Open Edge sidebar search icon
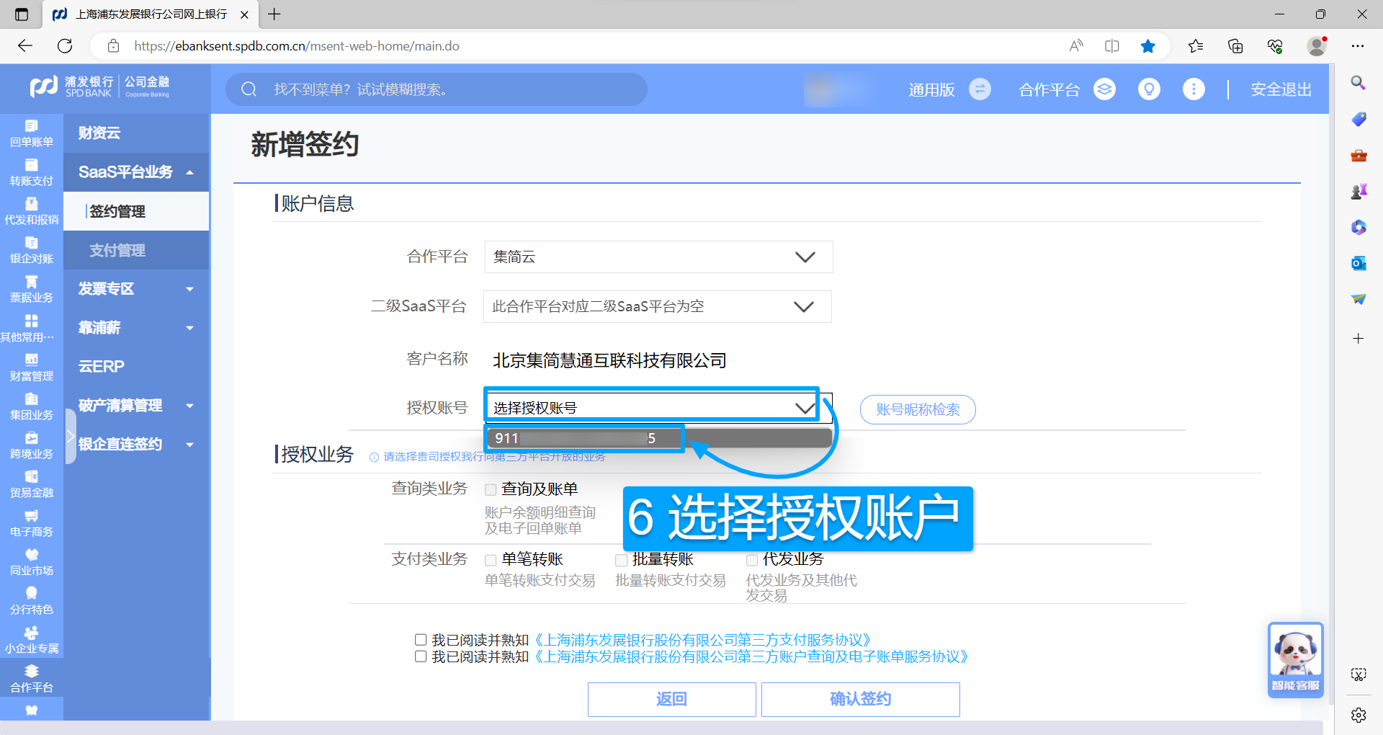The width and height of the screenshot is (1383, 735). point(1359,83)
